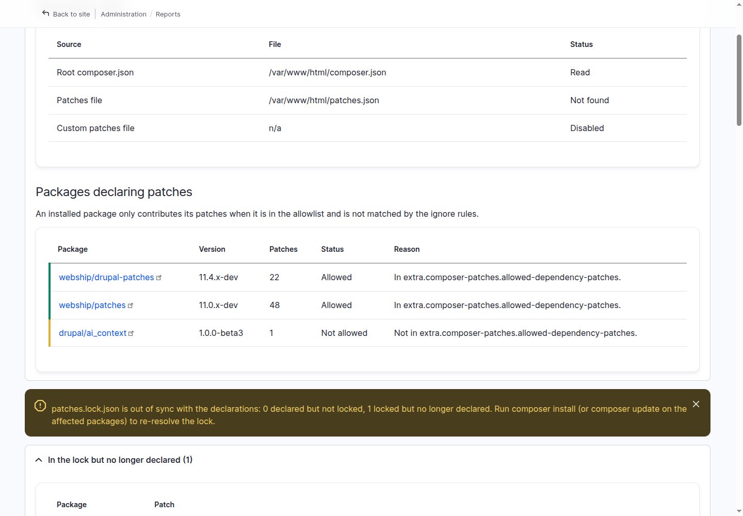Select the 11.4.x-dev version cell
Image resolution: width=743 pixels, height=516 pixels.
pyautogui.click(x=218, y=277)
